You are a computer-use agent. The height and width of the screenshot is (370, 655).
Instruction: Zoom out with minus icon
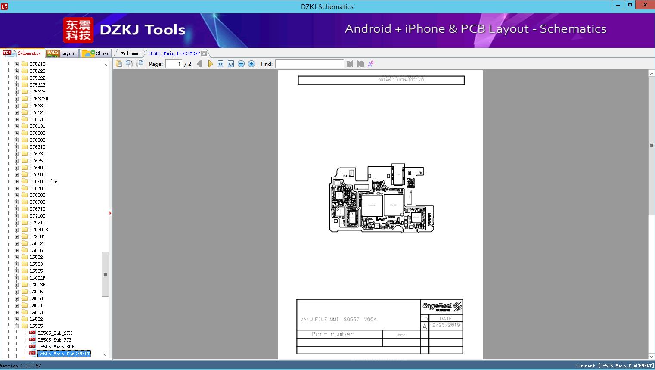(241, 64)
